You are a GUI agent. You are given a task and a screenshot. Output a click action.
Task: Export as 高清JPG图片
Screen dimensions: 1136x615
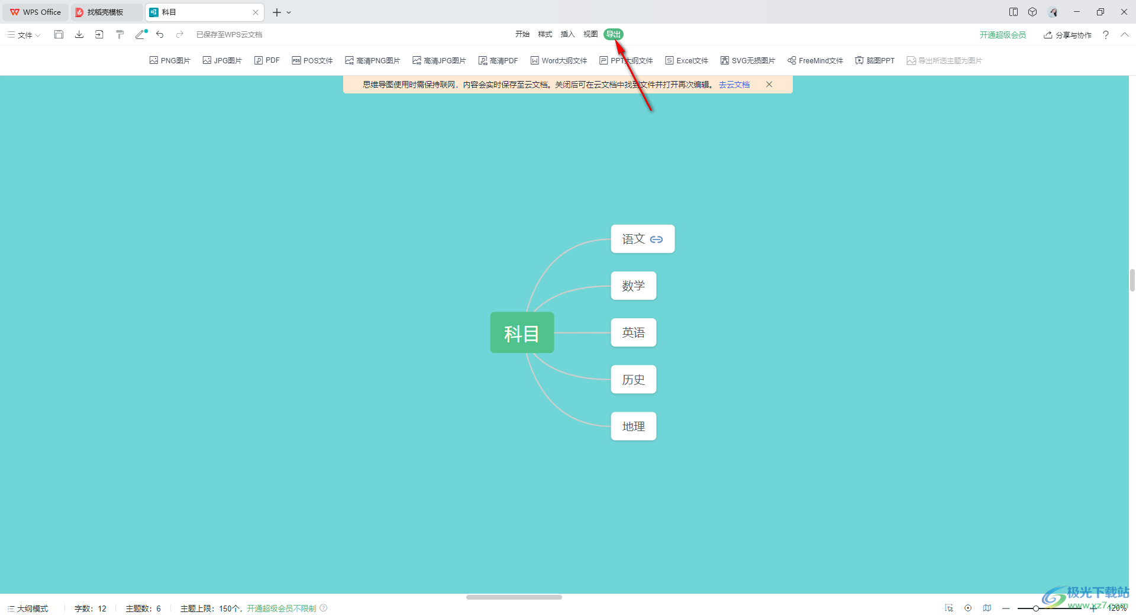tap(440, 60)
